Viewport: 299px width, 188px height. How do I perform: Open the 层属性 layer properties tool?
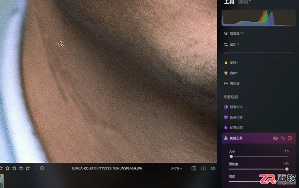(234, 33)
